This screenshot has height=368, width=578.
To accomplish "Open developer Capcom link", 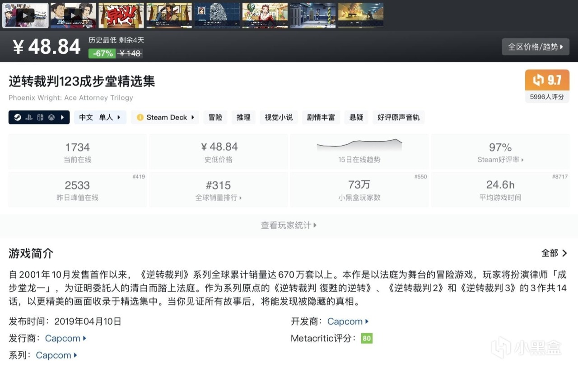I will pyautogui.click(x=348, y=322).
